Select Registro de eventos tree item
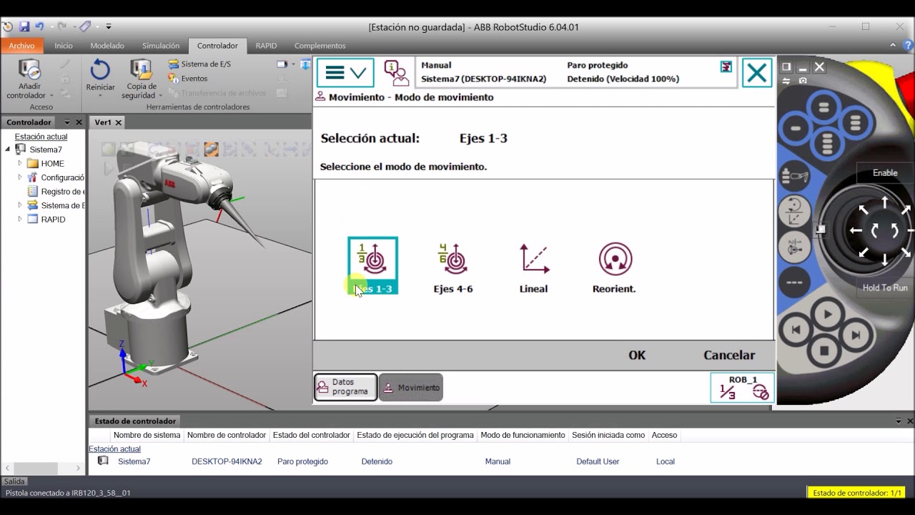The width and height of the screenshot is (915, 515). [56, 192]
